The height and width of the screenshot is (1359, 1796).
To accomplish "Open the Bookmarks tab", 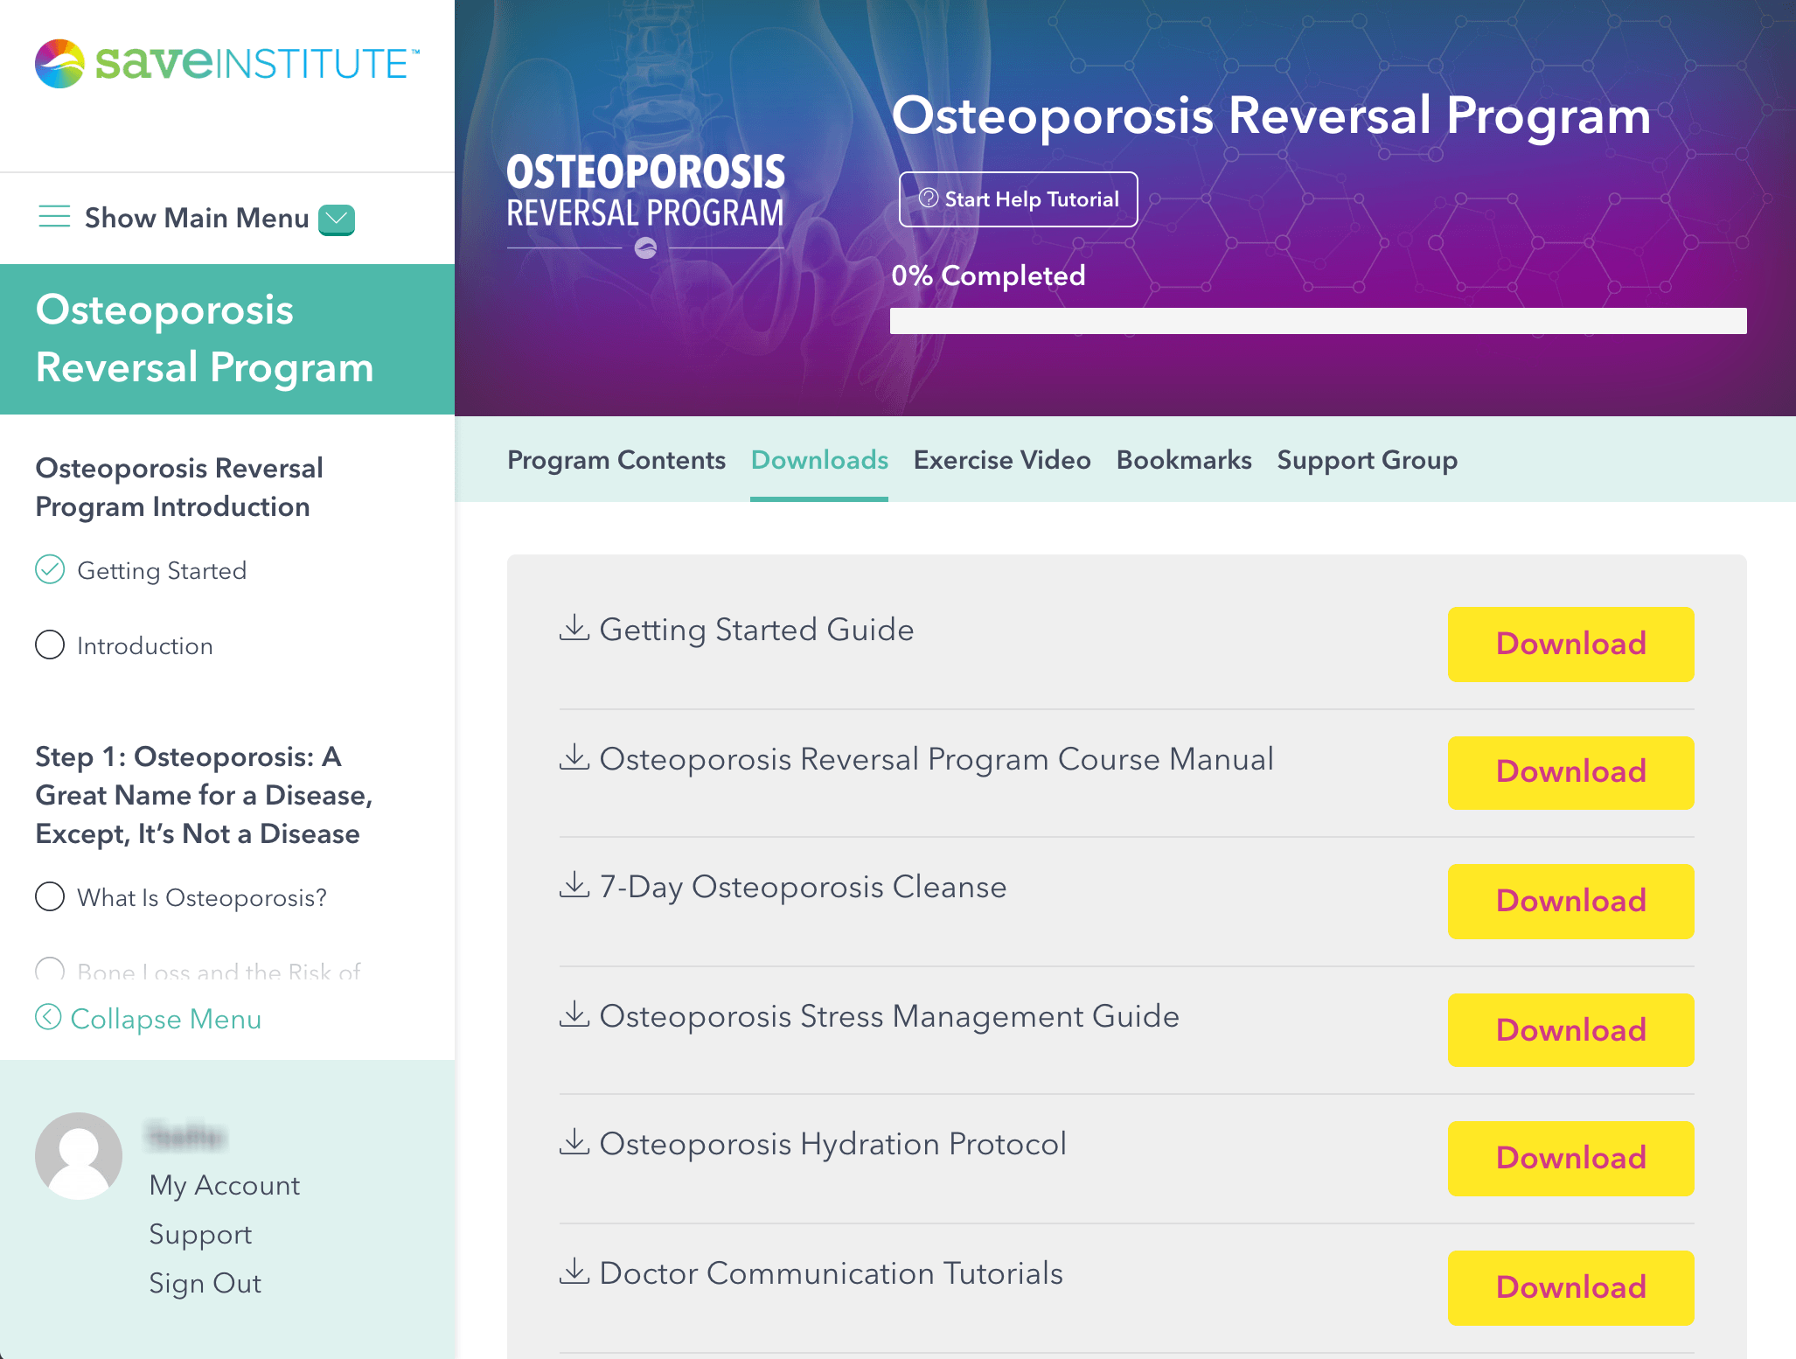I will (1184, 460).
